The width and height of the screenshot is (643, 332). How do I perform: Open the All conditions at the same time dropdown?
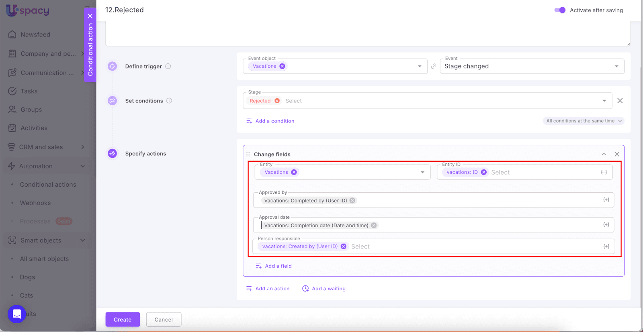(x=584, y=121)
